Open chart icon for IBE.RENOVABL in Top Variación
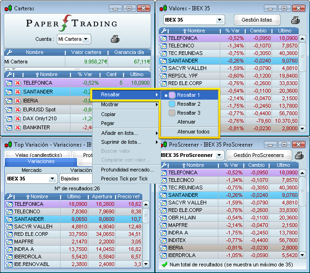Image resolution: width=310 pixels, height=273 pixels. click(x=9, y=264)
